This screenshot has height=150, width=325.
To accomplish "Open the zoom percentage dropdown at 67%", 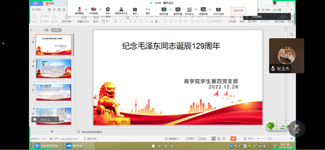I will click(251, 139).
